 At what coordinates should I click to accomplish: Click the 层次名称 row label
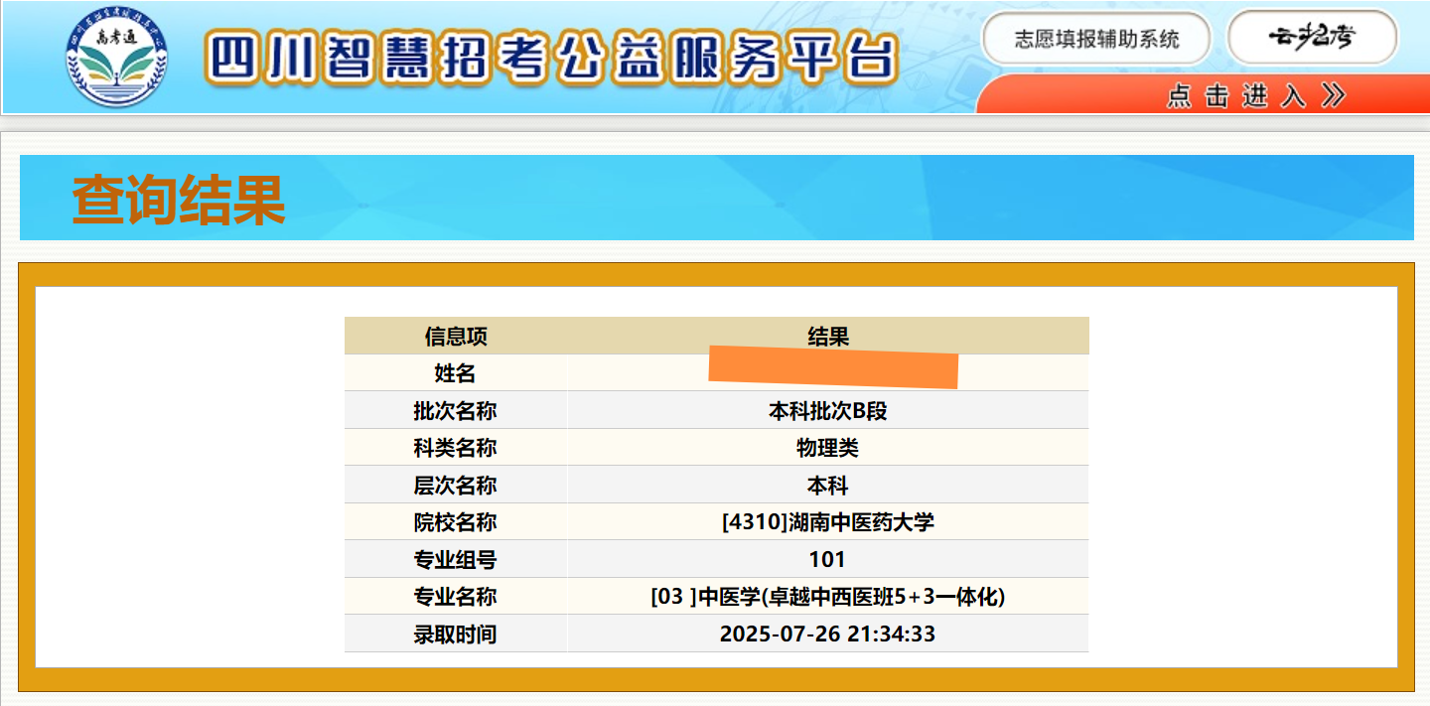click(456, 486)
